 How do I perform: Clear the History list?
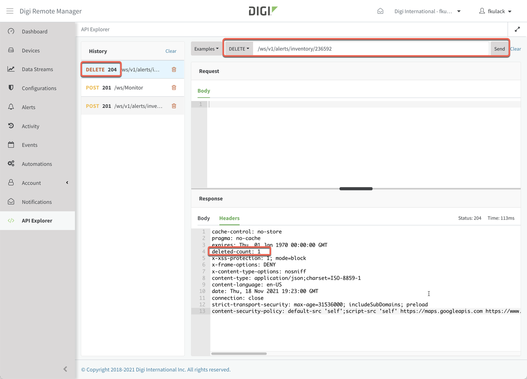coord(171,51)
